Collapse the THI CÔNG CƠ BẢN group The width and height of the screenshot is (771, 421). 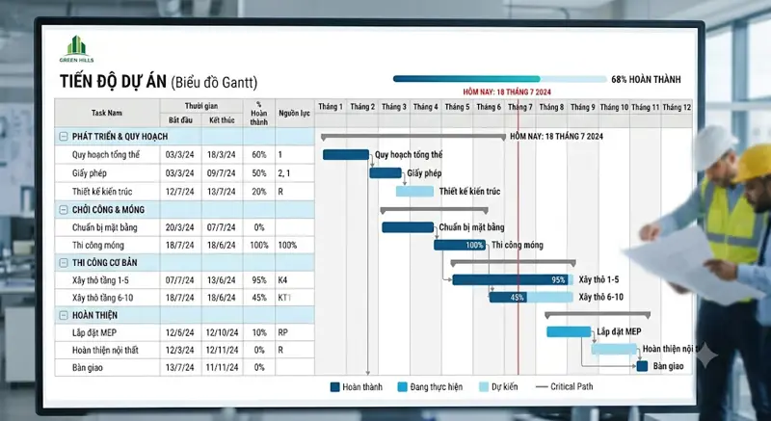tap(64, 263)
